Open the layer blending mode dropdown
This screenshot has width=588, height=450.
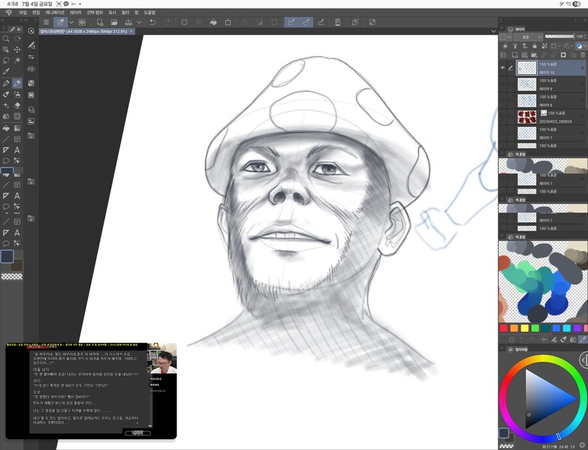(528, 37)
